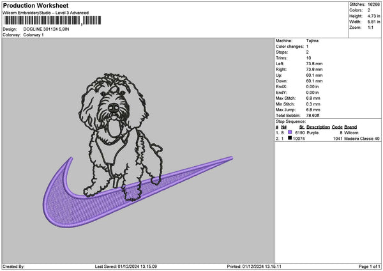Click 'Printed: 01/12/2024 13.15.11' footer

[254, 267]
